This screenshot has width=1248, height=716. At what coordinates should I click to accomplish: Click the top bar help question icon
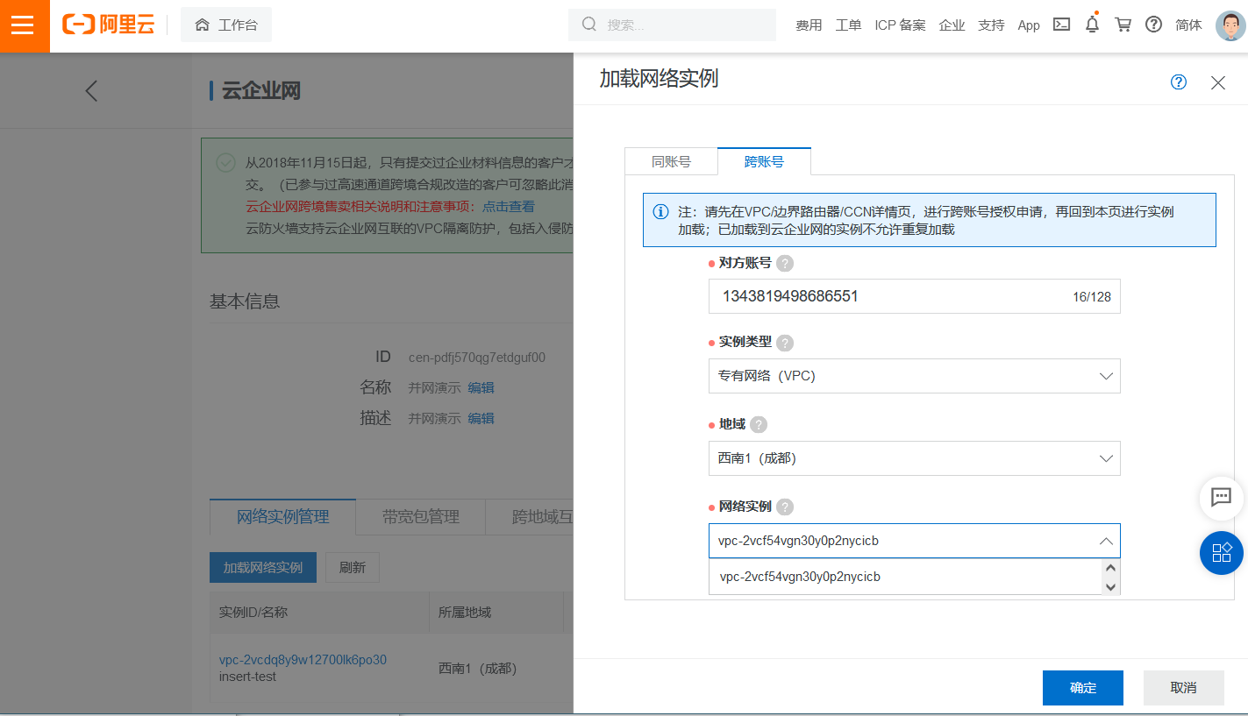1154,25
